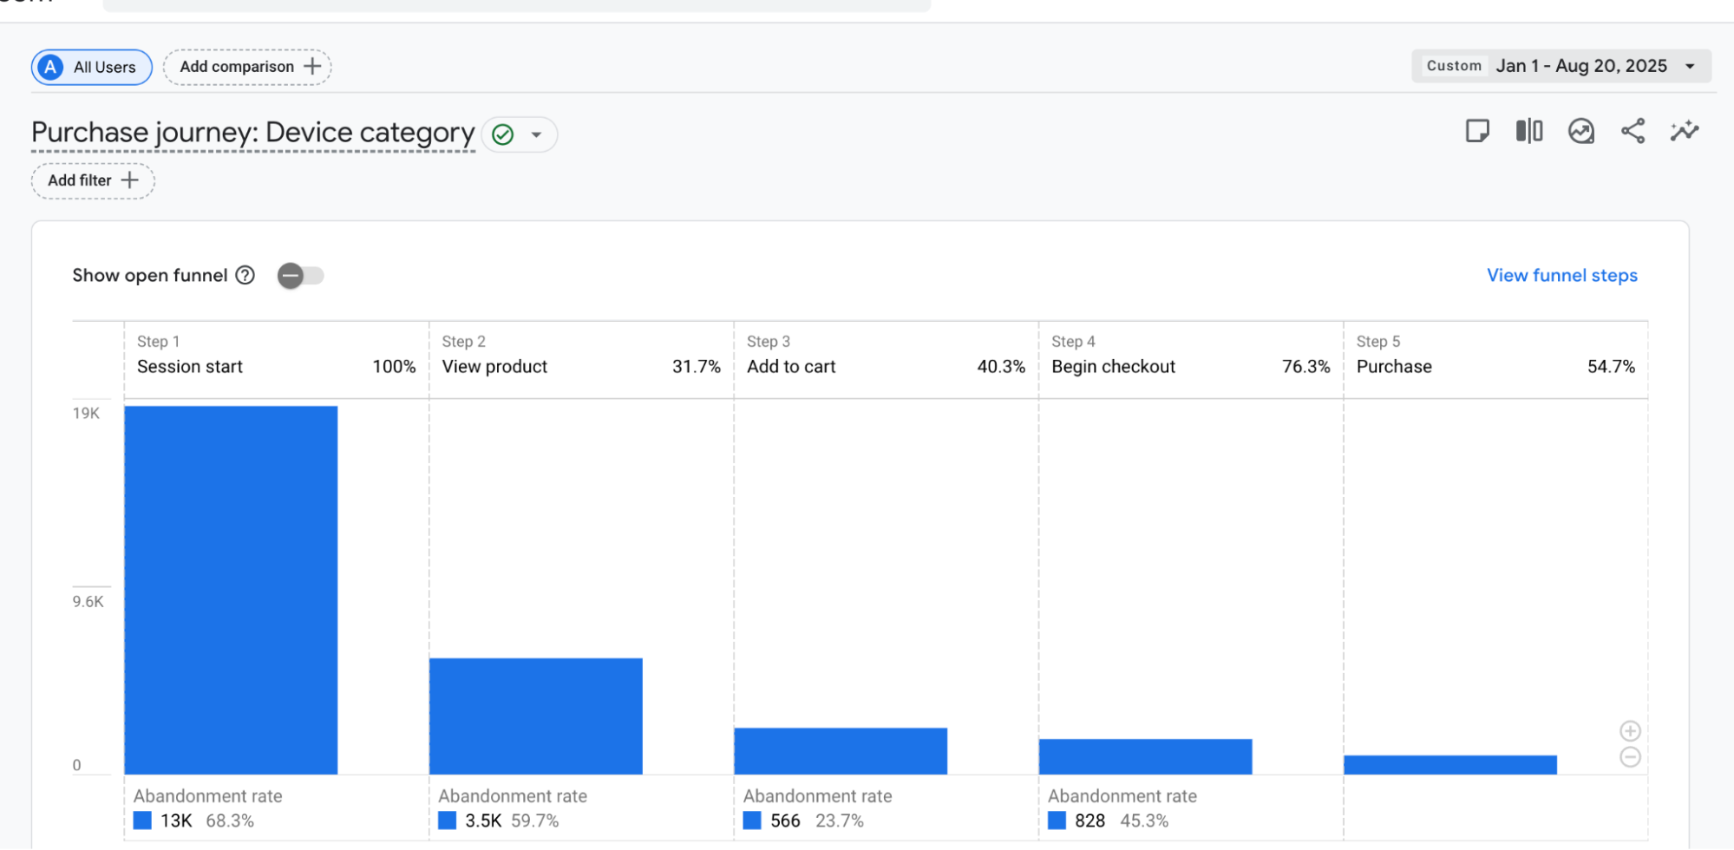Open View funnel steps link
The width and height of the screenshot is (1734, 850).
pyautogui.click(x=1561, y=275)
